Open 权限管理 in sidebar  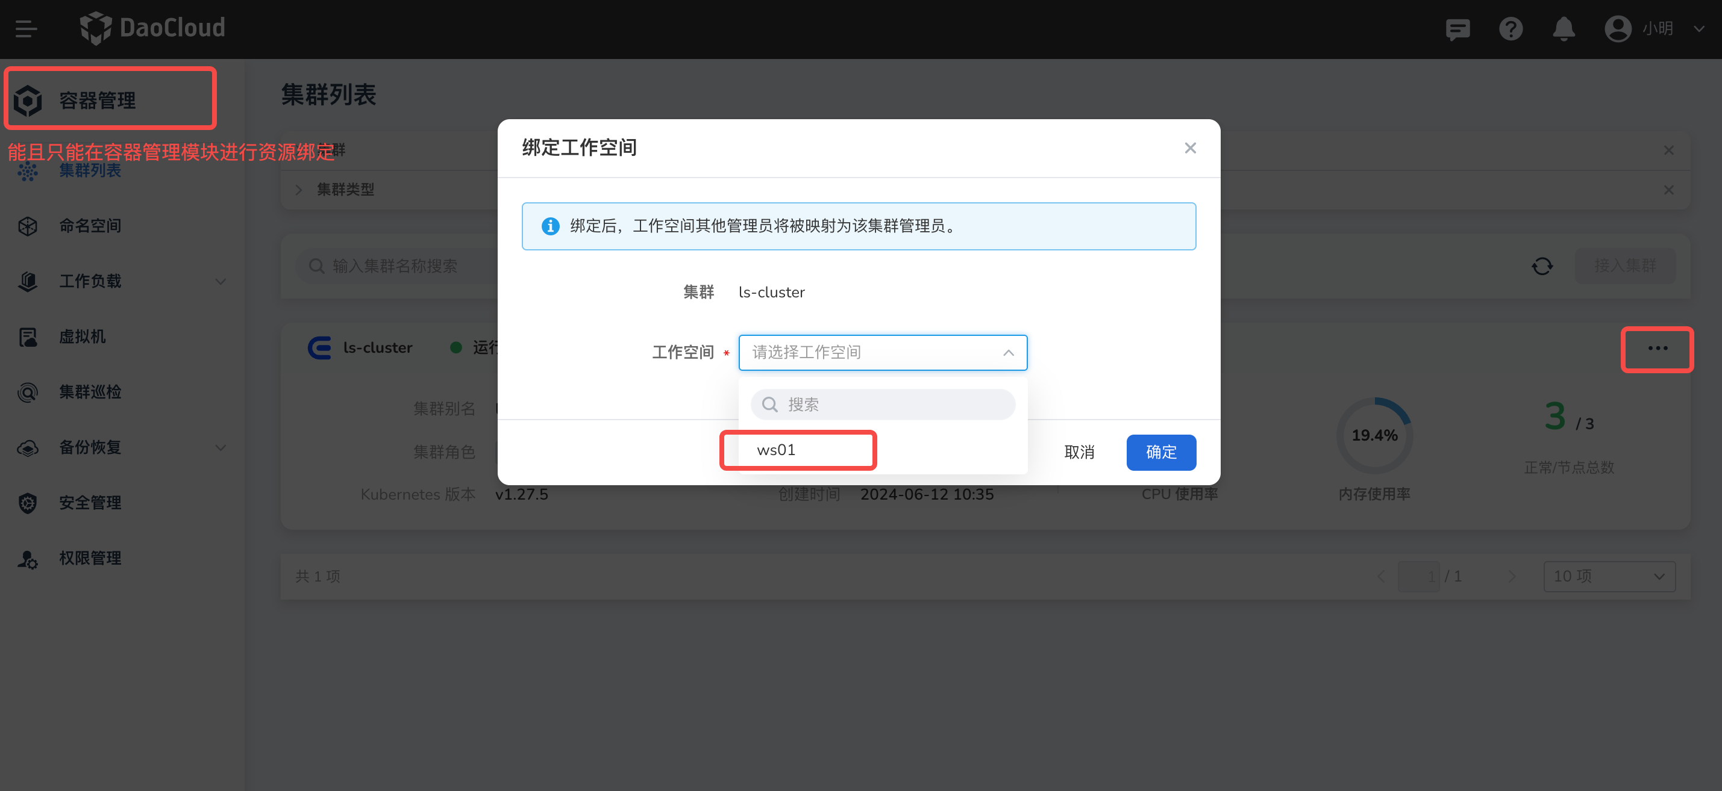[x=90, y=558]
